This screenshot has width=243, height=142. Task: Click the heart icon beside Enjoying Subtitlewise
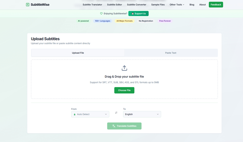click(x=101, y=14)
